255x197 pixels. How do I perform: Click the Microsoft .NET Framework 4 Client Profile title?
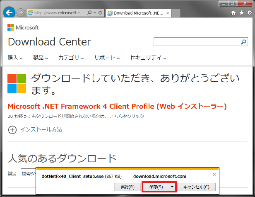[x=117, y=107]
